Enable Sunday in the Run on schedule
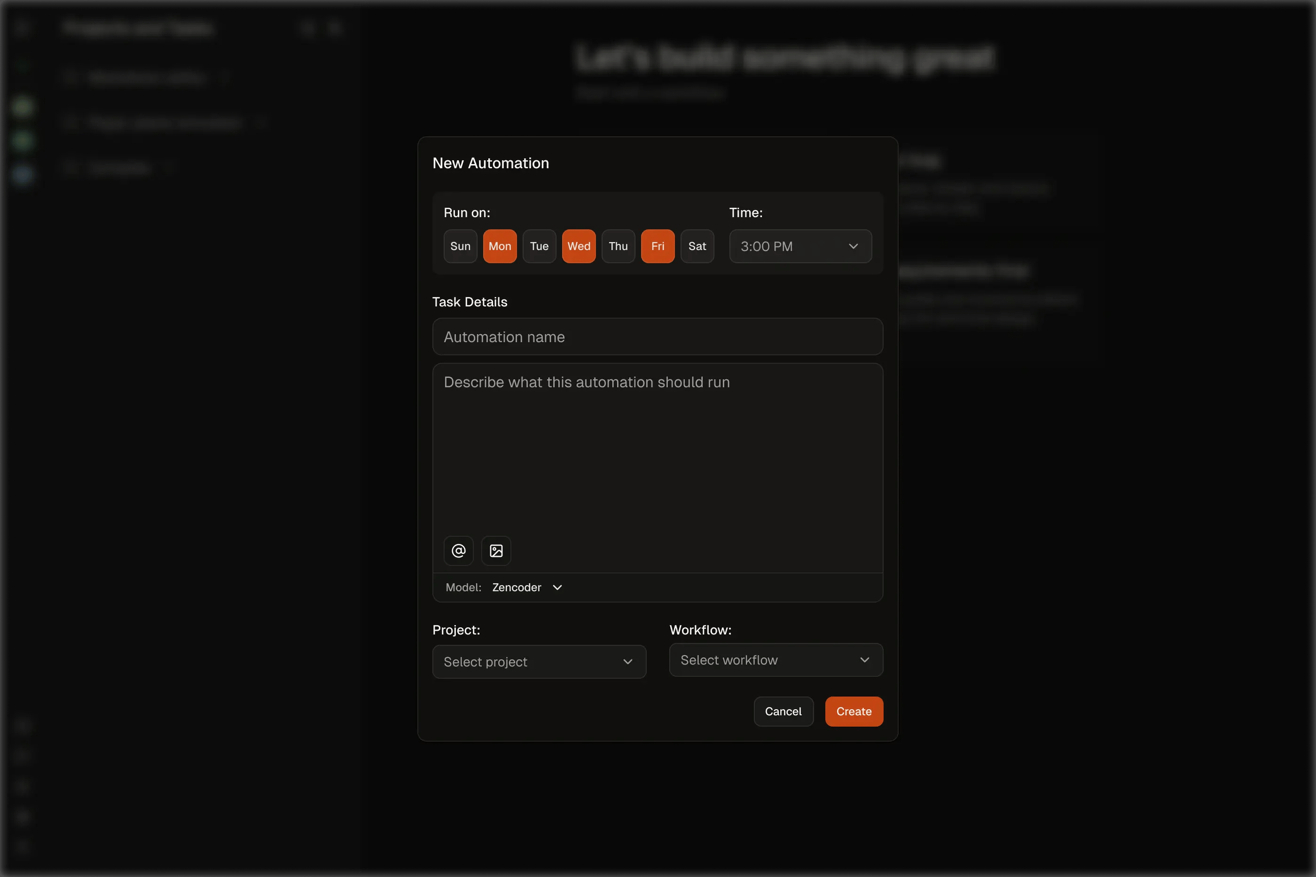 pos(460,246)
